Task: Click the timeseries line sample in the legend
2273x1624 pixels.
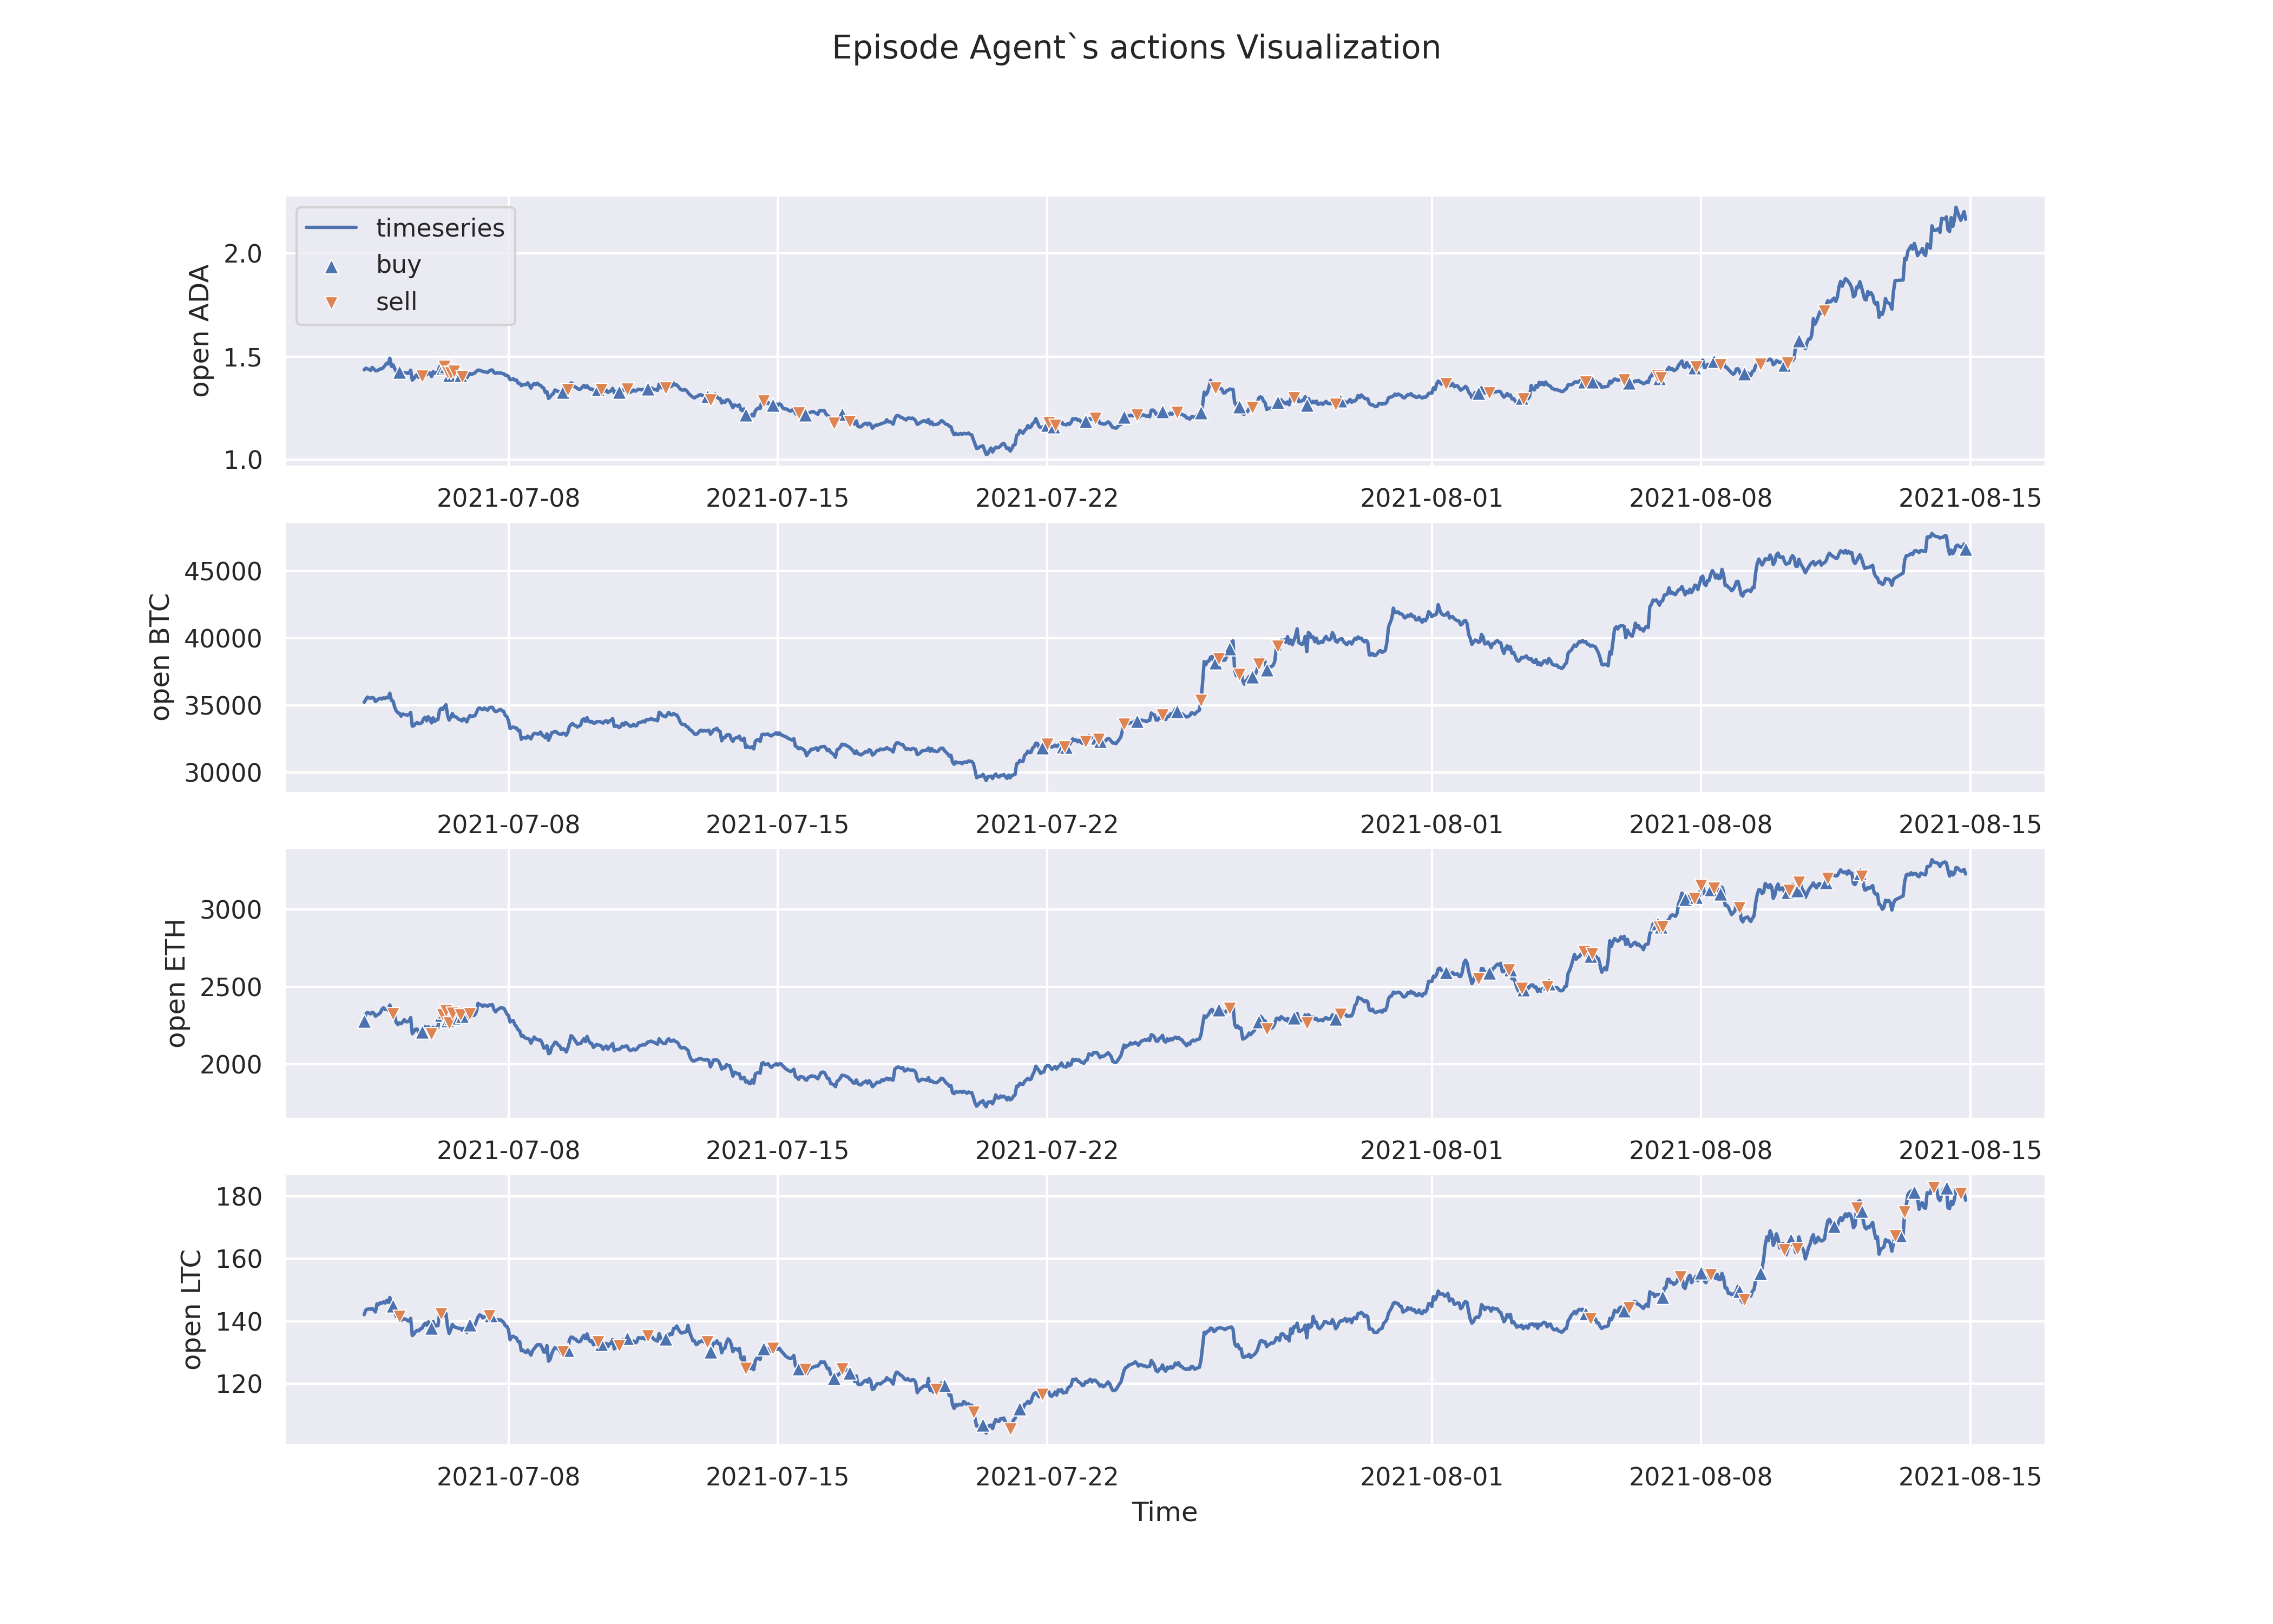Action: pyautogui.click(x=331, y=228)
